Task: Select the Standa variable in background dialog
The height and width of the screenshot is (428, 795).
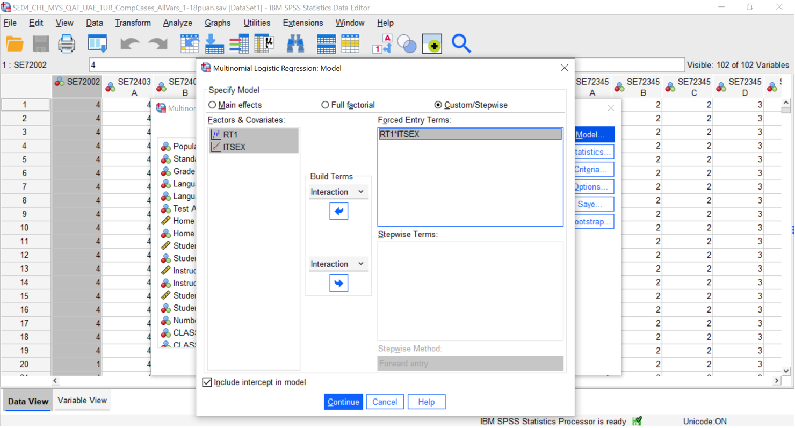Action: point(178,159)
